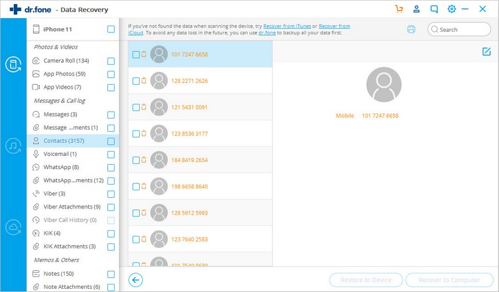Viewport: 499px width, 292px height.
Task: Check the Voicemail (1) checkbox
Action: click(x=111, y=155)
